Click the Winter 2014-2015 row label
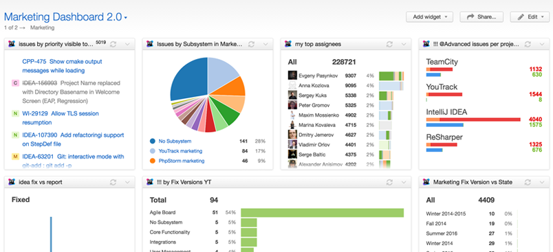This screenshot has width=553, height=252. [x=446, y=214]
